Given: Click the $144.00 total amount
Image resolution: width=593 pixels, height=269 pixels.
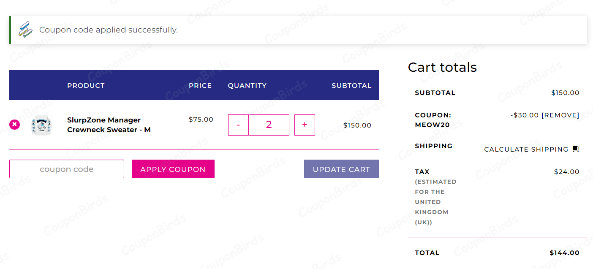Looking at the screenshot, I should (x=564, y=253).
